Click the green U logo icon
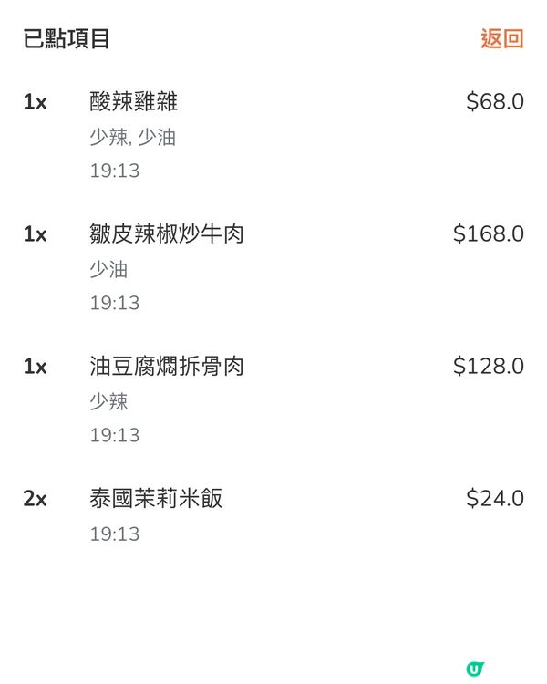The width and height of the screenshot is (547, 684). 474,668
